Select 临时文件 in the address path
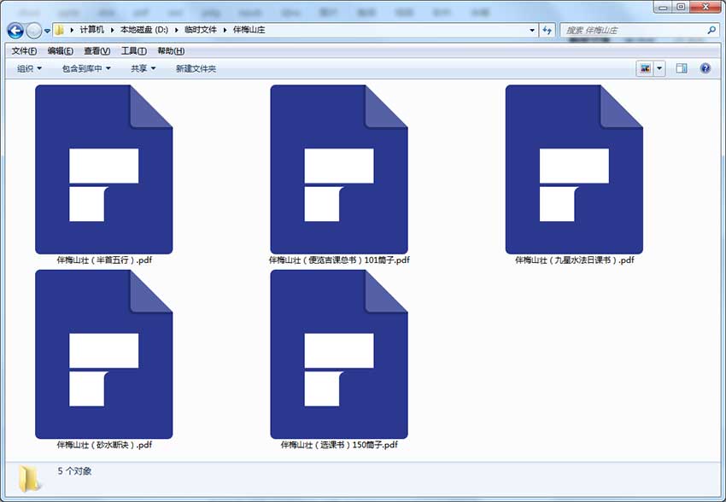This screenshot has width=726, height=502. 201,30
